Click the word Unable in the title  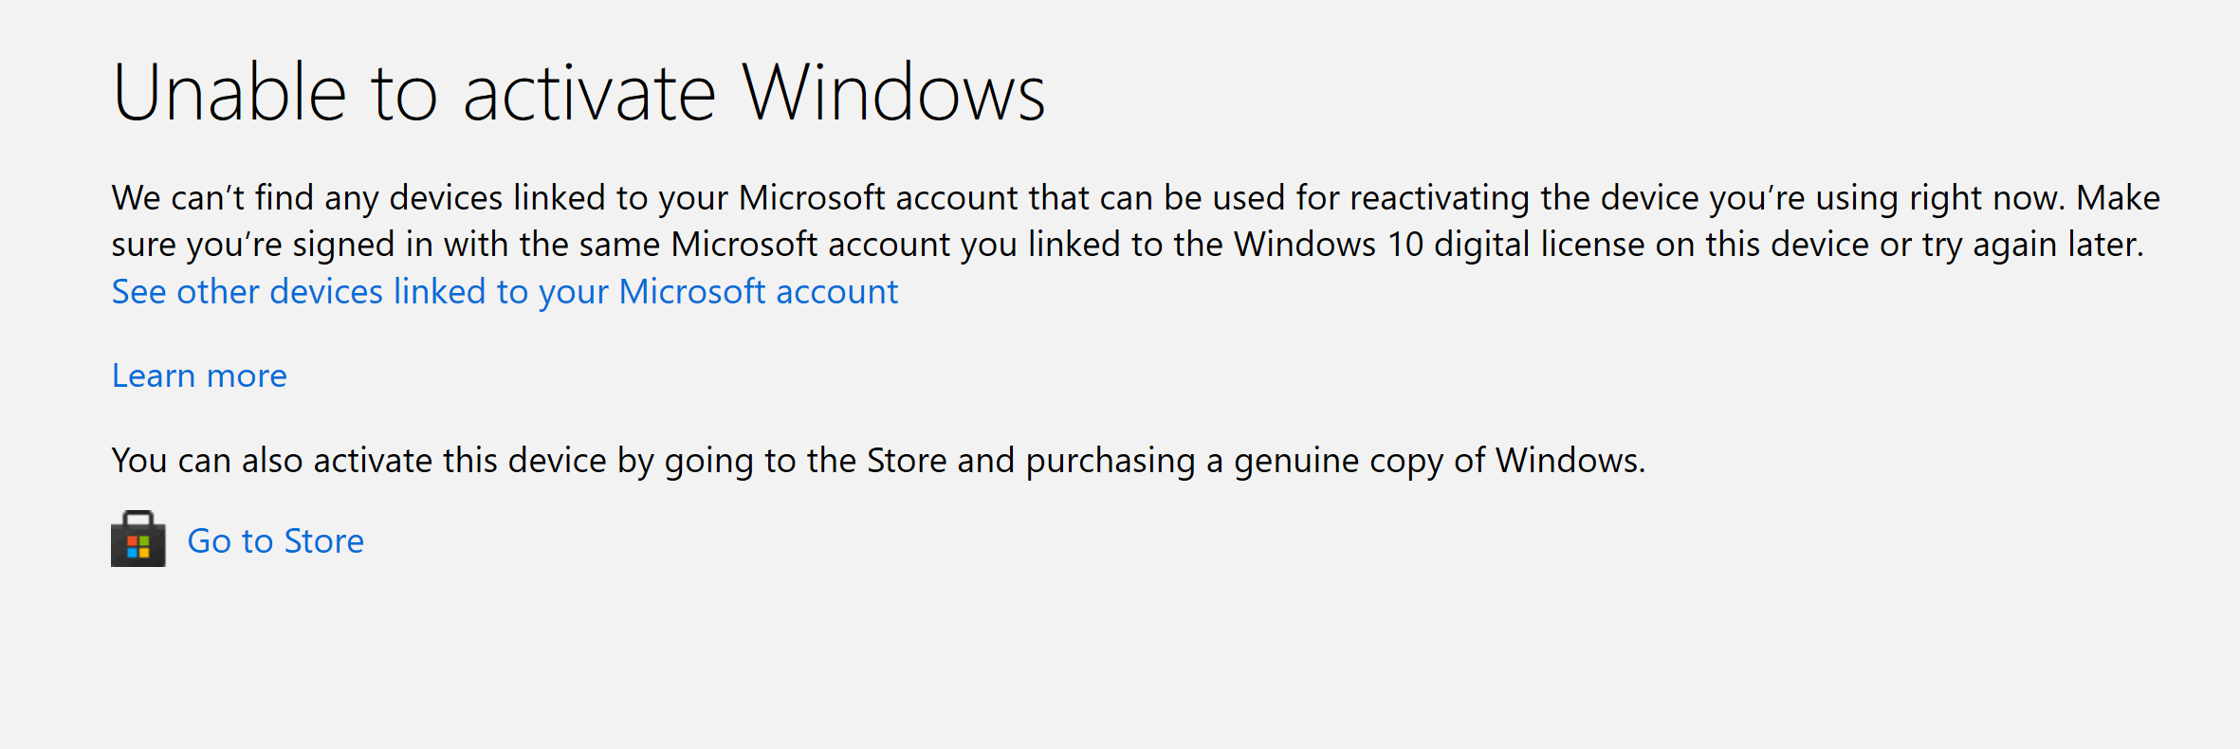point(230,93)
